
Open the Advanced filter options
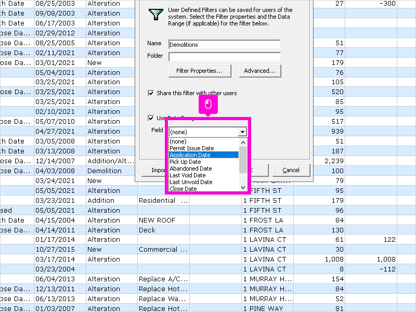click(x=259, y=71)
